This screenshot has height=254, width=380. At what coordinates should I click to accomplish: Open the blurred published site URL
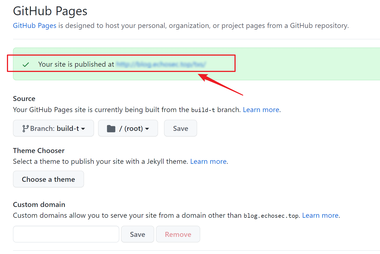point(161,64)
